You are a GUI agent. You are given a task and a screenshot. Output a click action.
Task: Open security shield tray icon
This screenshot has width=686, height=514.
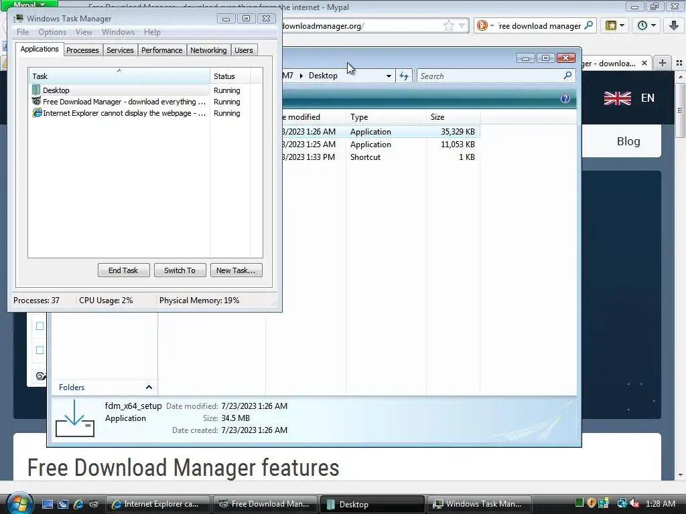(592, 503)
